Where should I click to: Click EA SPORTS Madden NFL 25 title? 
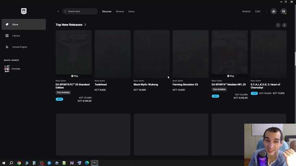tap(229, 84)
